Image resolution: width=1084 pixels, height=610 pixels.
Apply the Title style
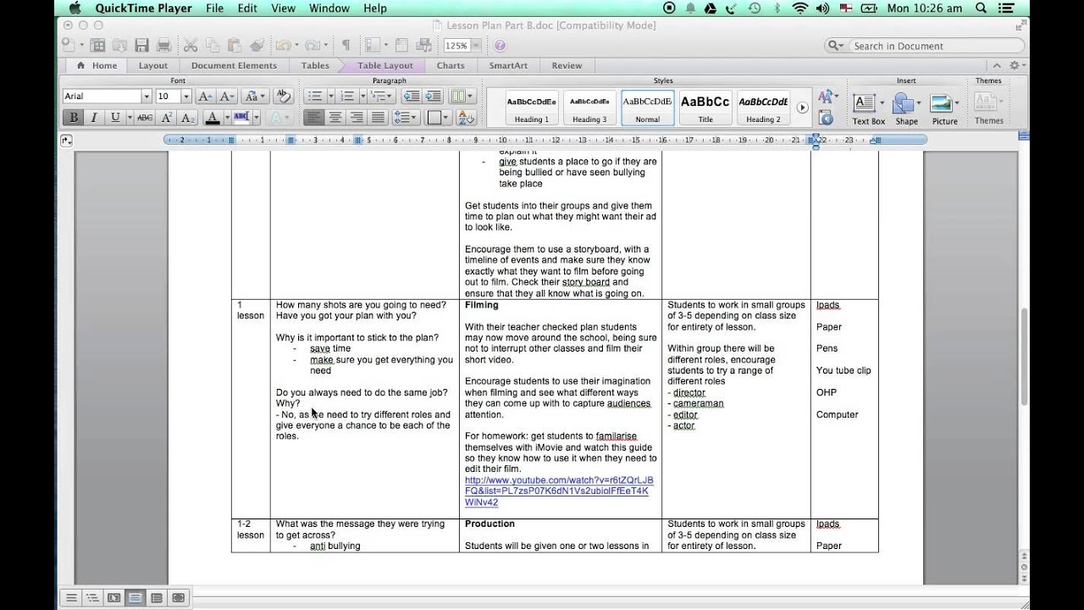tap(705, 108)
